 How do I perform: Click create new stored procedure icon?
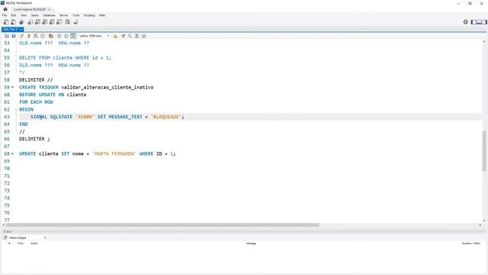[x=52, y=22]
